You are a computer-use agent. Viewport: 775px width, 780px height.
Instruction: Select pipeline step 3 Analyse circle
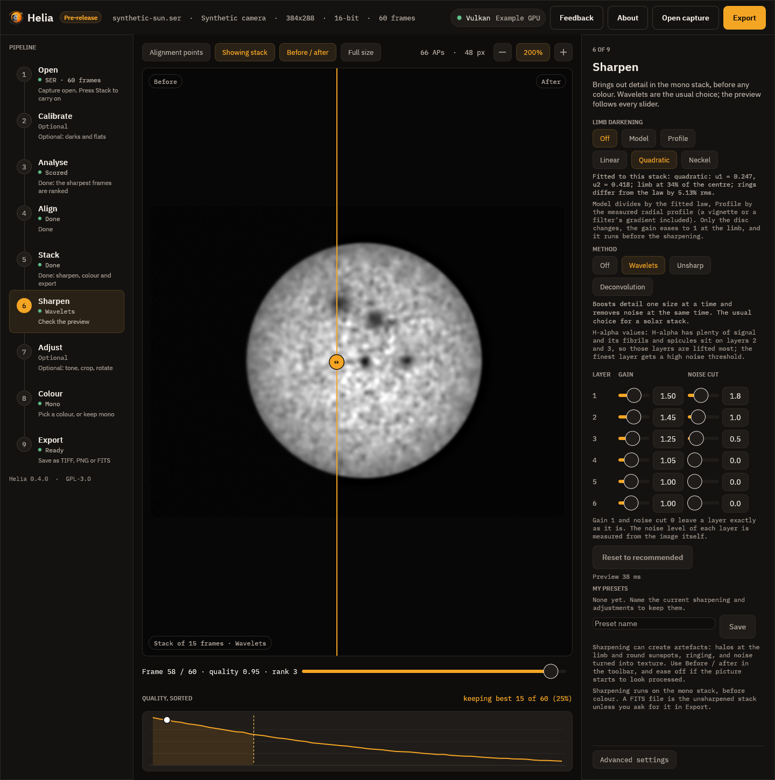(x=24, y=167)
